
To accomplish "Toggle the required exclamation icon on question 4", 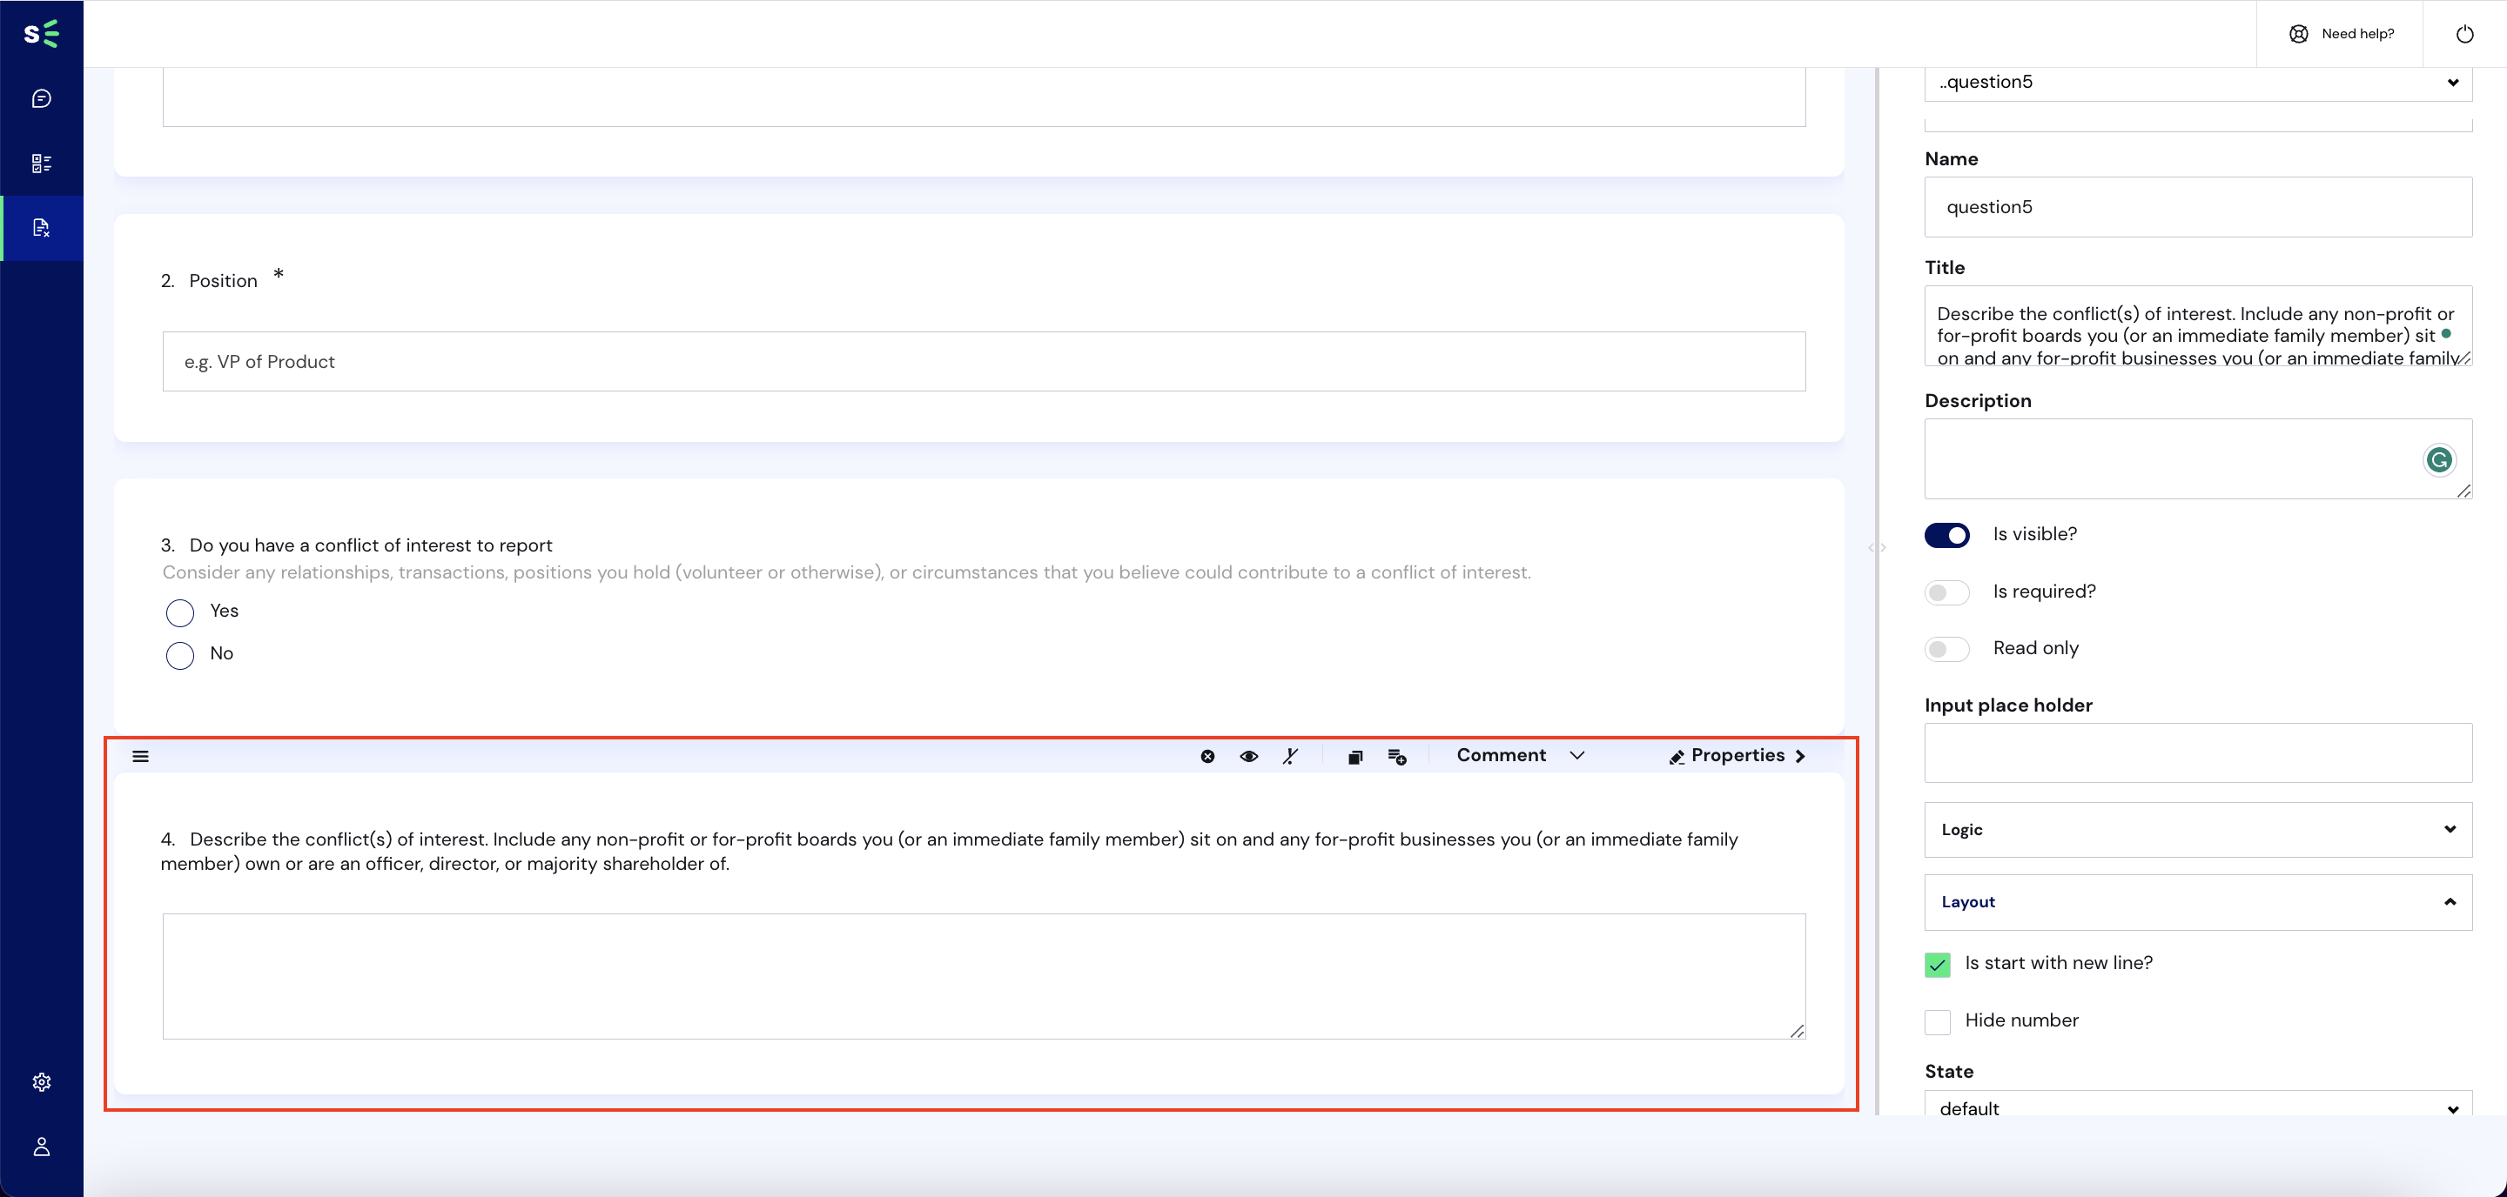I will [x=1290, y=757].
